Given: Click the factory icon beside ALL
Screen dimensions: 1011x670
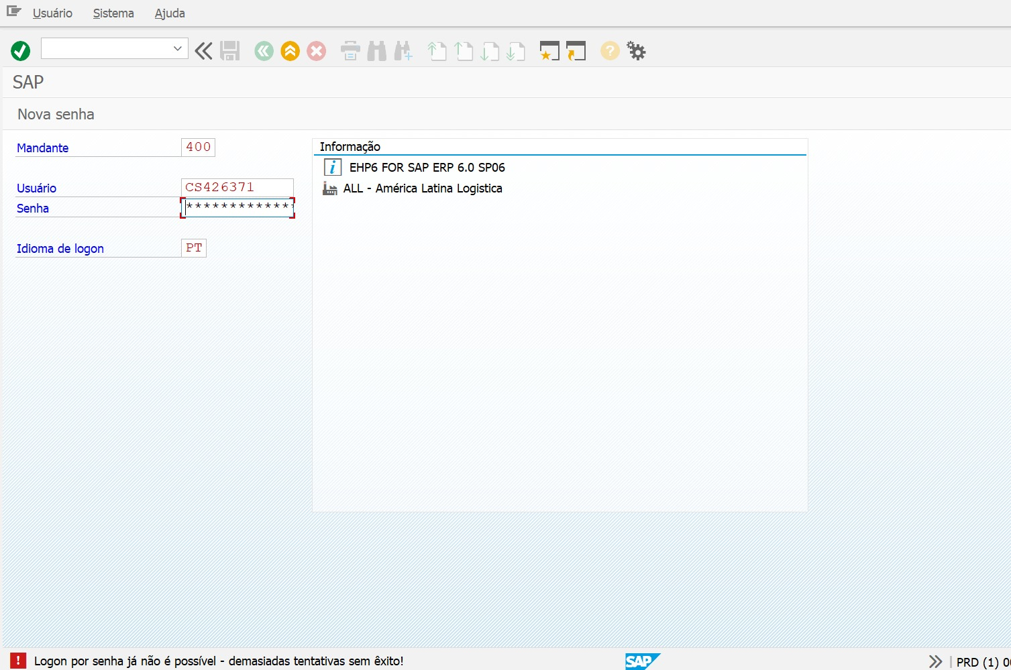Looking at the screenshot, I should (x=329, y=188).
